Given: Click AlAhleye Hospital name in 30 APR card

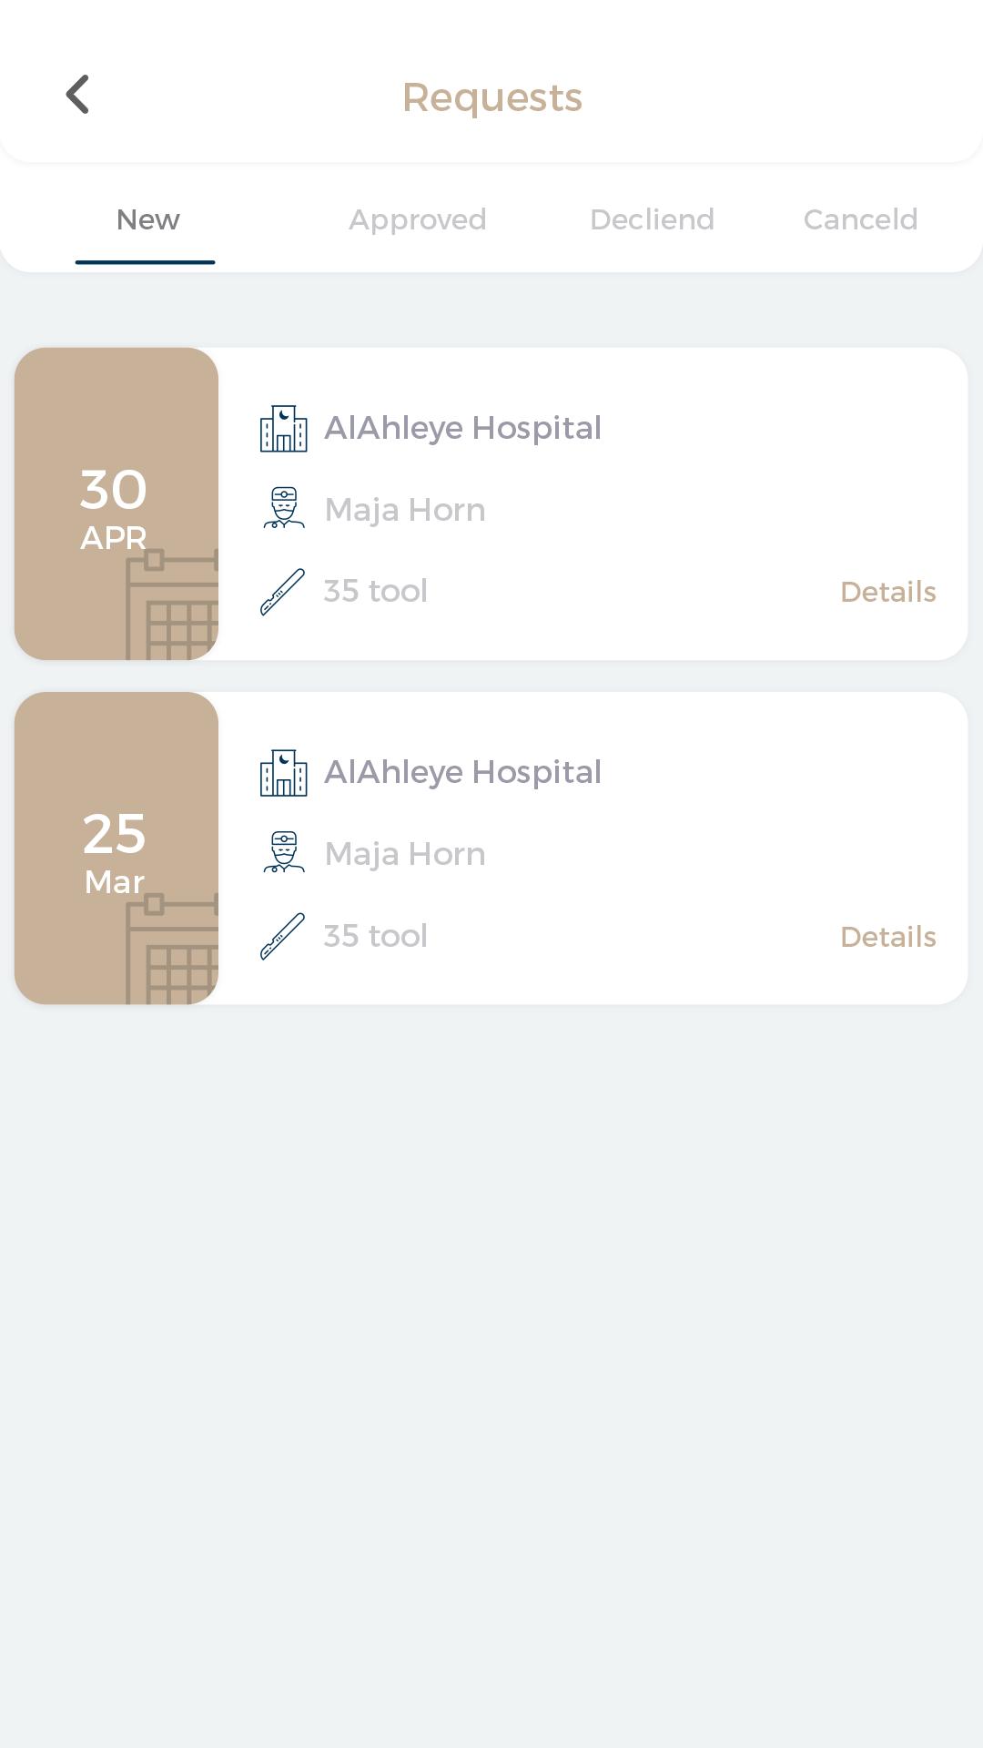Looking at the screenshot, I should pos(462,428).
